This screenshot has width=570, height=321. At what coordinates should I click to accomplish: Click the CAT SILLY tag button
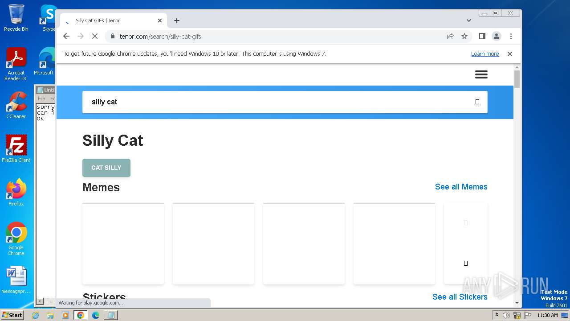tap(106, 168)
